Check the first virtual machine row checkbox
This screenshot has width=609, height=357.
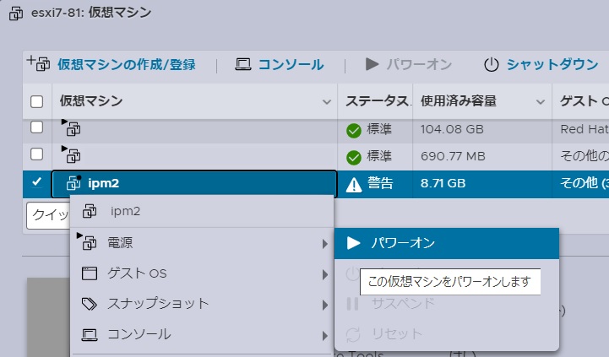36,127
